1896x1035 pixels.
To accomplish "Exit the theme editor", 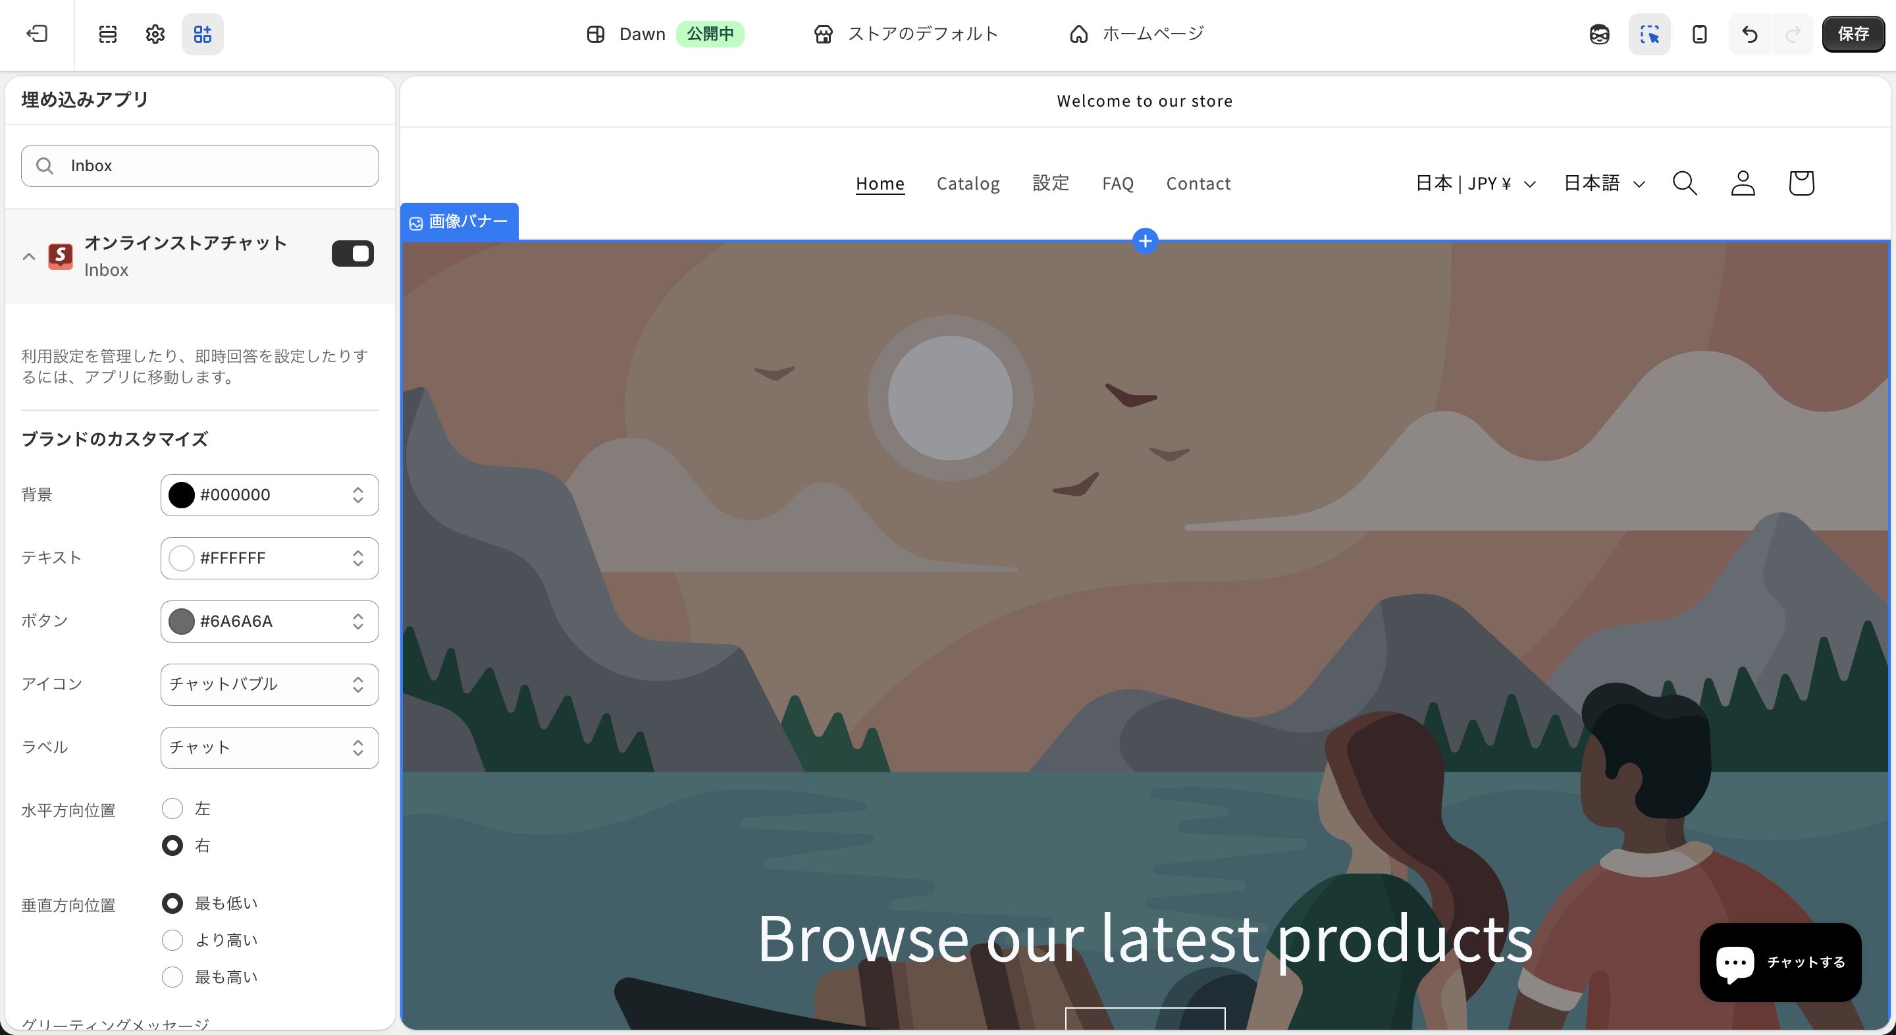I will point(37,34).
